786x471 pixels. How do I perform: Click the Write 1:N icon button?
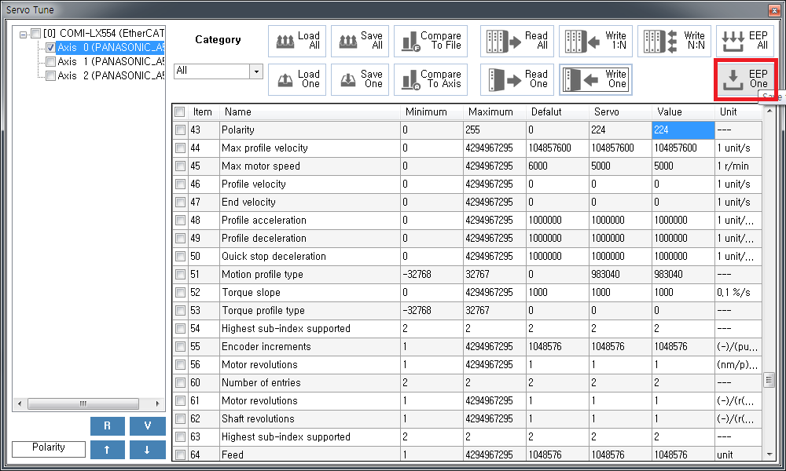pyautogui.click(x=595, y=41)
